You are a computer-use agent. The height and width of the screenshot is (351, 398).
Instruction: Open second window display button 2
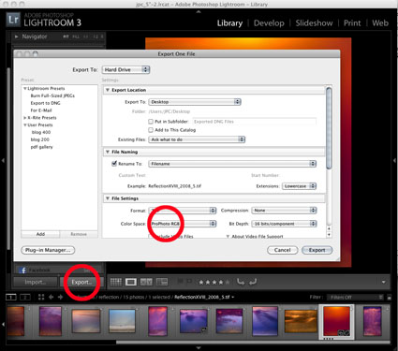(x=25, y=297)
